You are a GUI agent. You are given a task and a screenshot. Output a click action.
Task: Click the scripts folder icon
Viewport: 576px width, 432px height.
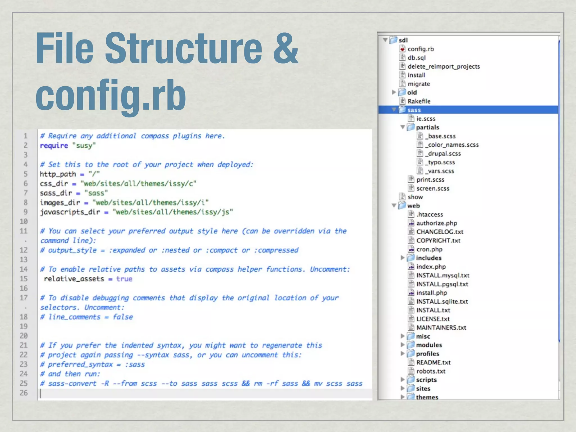[411, 380]
